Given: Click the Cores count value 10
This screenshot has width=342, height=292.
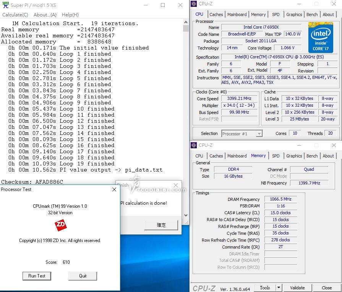Looking at the screenshot, I should (x=295, y=133).
